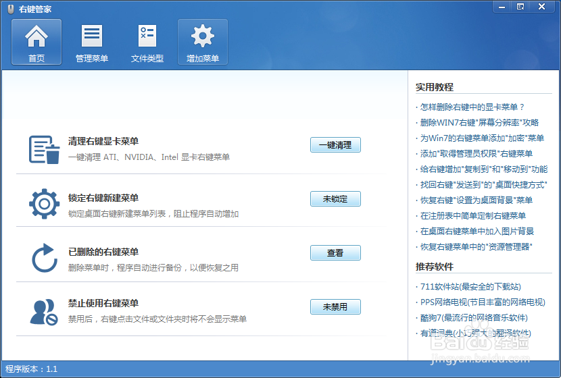561x378 pixels.
Task: Open link 为Win7的右键菜单添加"加密"菜单
Action: click(x=483, y=138)
